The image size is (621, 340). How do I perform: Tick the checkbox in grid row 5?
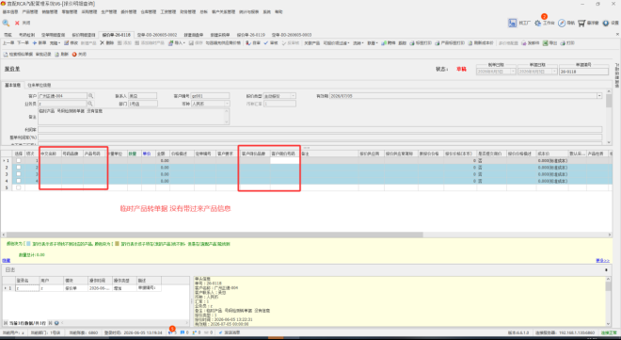[18, 187]
